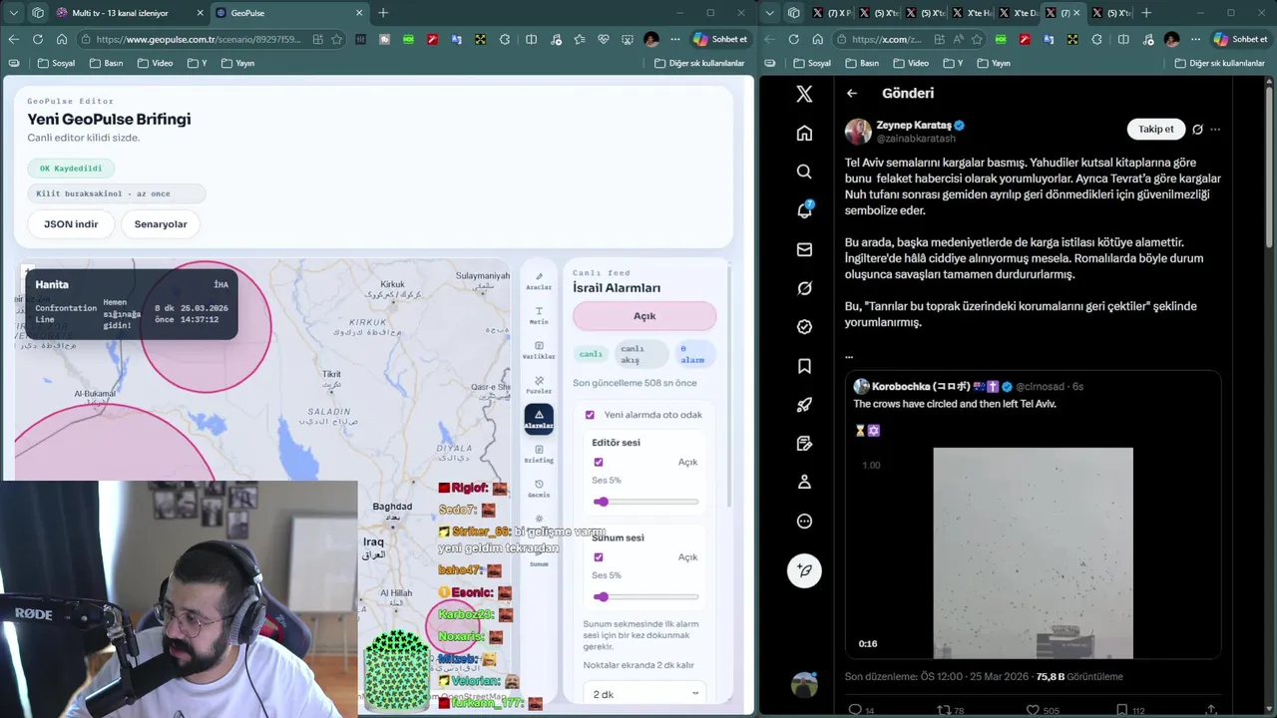Open Zeynep Karataş profile name link
1277x718 pixels.
pyautogui.click(x=914, y=126)
